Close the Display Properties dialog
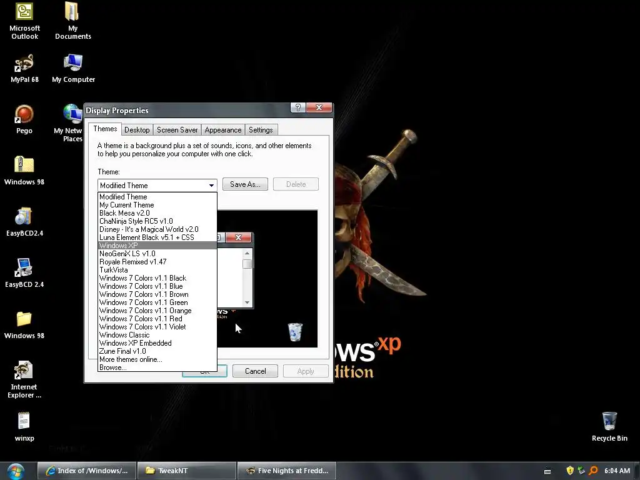640x480 pixels. [319, 107]
